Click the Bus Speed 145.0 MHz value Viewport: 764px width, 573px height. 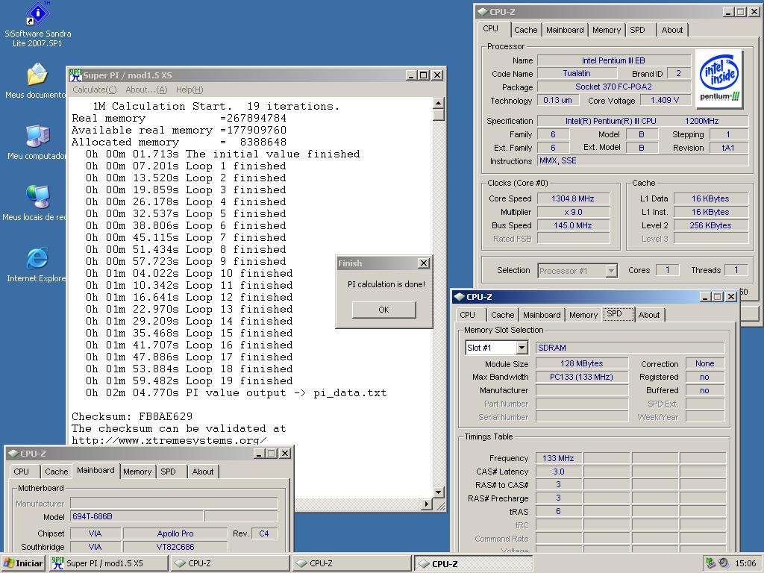click(573, 225)
